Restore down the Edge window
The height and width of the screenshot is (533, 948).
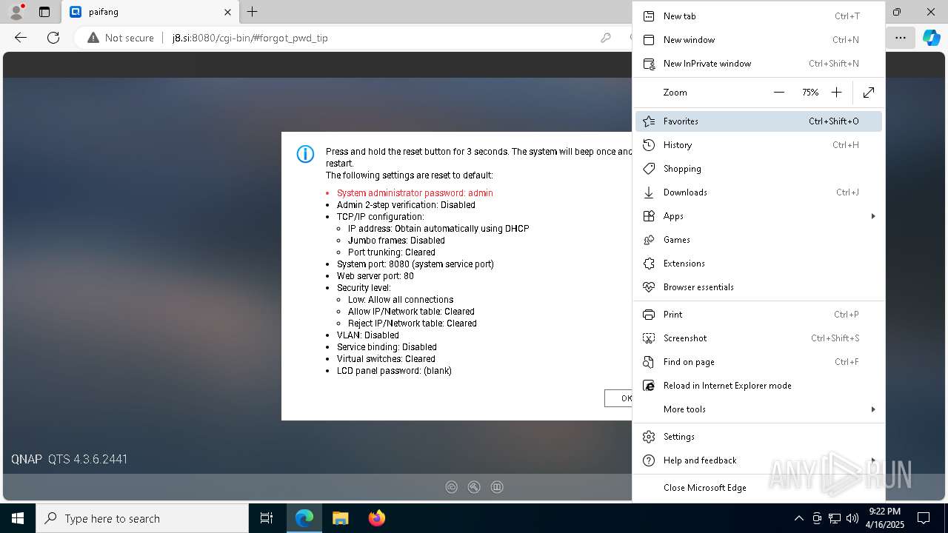click(x=897, y=12)
